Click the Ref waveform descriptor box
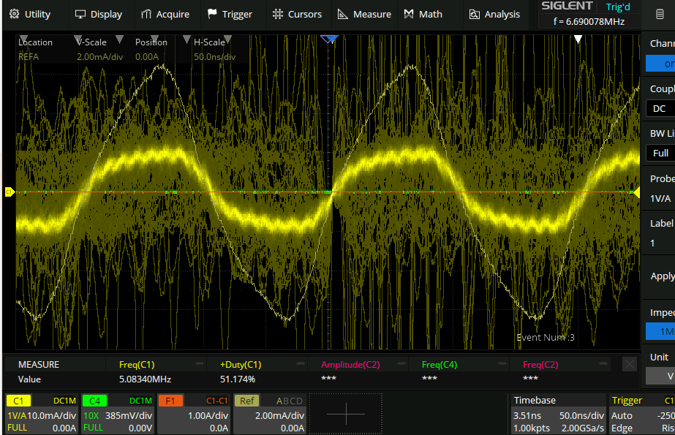 click(269, 413)
